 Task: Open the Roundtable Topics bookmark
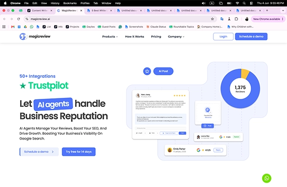click(x=181, y=27)
